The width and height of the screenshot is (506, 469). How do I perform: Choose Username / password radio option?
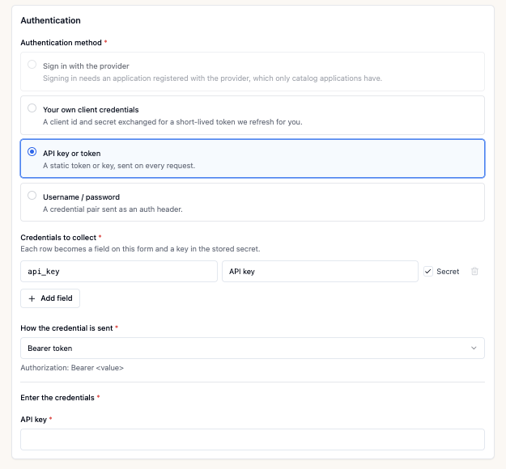pos(32,196)
